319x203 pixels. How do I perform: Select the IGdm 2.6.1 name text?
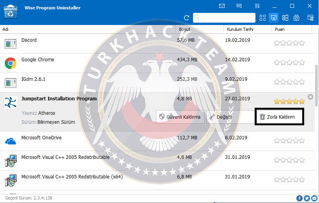pos(33,79)
